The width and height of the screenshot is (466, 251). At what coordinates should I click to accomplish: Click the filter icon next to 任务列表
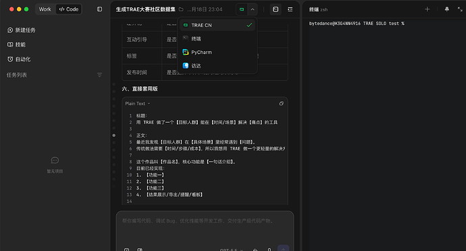click(x=99, y=75)
